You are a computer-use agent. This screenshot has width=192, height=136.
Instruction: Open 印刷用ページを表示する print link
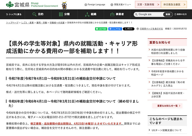click(x=151, y=29)
